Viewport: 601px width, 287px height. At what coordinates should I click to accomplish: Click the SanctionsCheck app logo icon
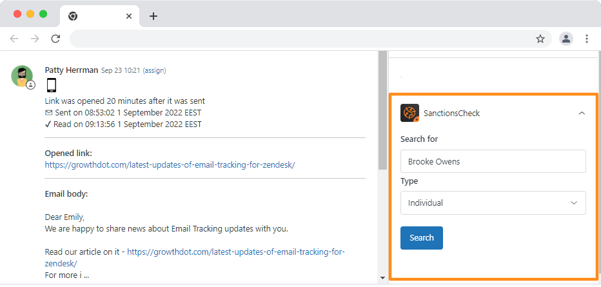click(409, 113)
